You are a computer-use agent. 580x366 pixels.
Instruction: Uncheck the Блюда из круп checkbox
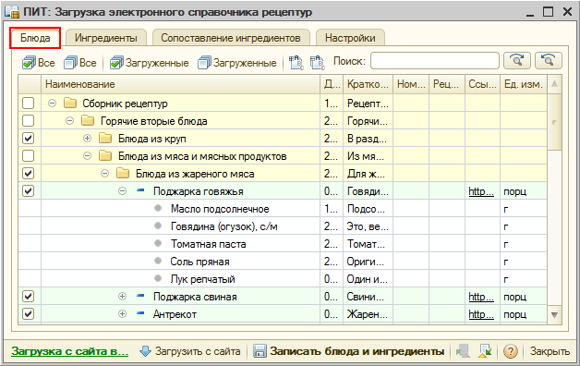click(x=28, y=138)
